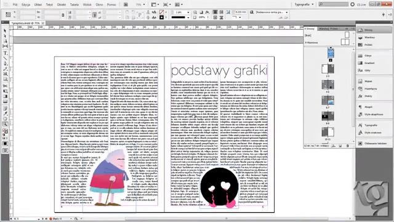This screenshot has height=222, width=394.
Task: Select the Line tool
Action: 5,59
